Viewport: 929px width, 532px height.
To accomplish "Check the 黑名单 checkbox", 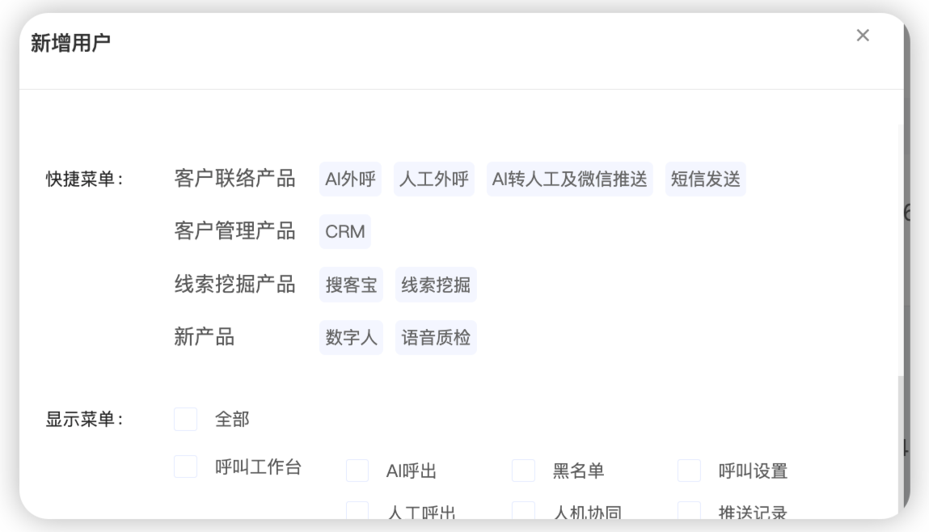I will [x=523, y=471].
